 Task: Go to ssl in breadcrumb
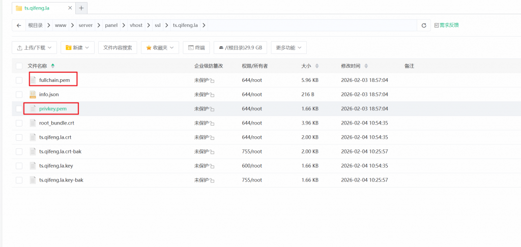tap(158, 25)
